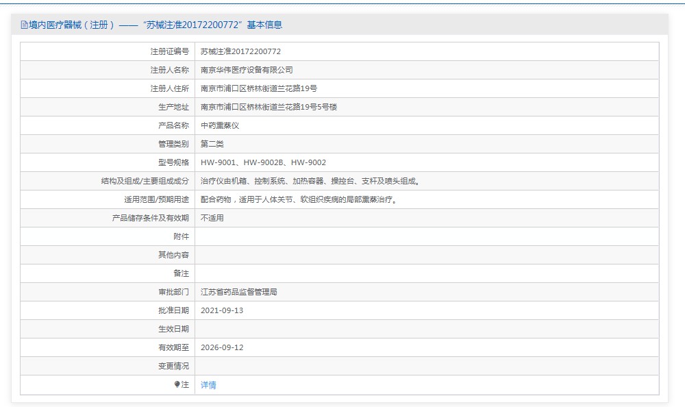The image size is (685, 407).
Task: Select model specs HW-9001、HW-9002B、HW-9002
Action: point(264,162)
